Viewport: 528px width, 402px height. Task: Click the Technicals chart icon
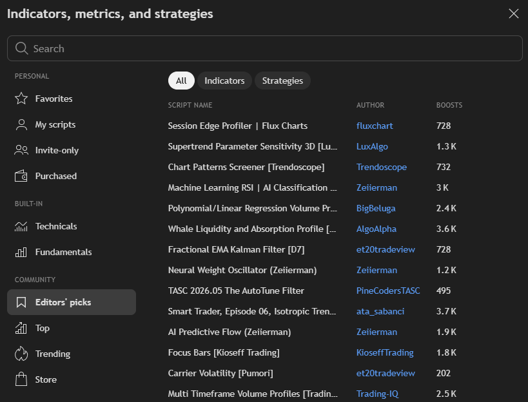coord(21,226)
